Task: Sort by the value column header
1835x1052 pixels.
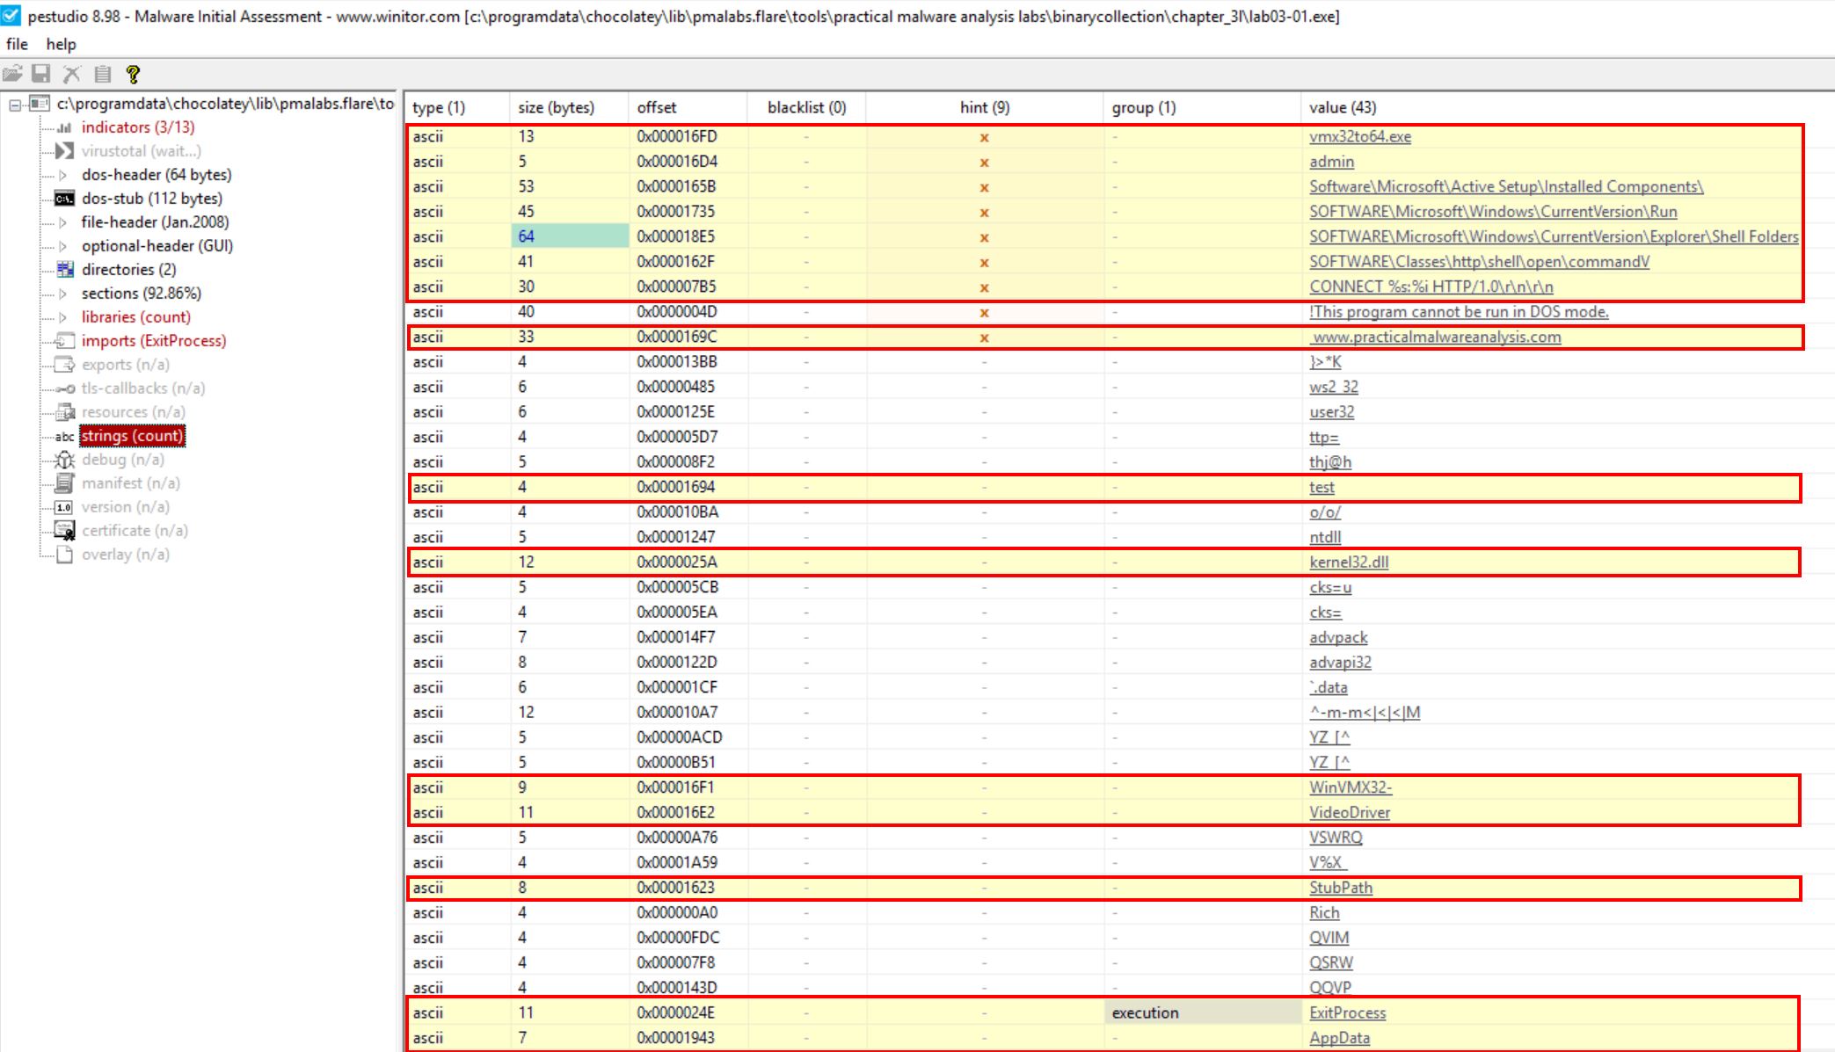Action: click(1568, 107)
